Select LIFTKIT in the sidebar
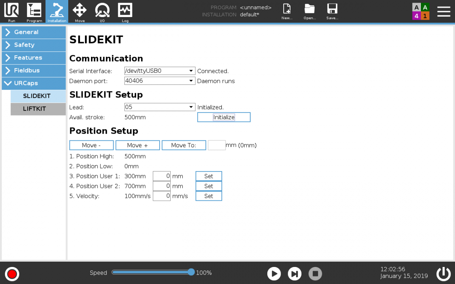The width and height of the screenshot is (455, 284). coord(38,109)
